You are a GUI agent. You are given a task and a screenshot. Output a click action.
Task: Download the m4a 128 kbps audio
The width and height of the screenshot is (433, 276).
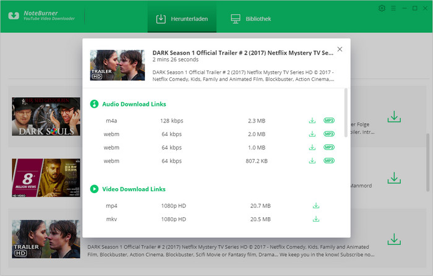(x=312, y=121)
